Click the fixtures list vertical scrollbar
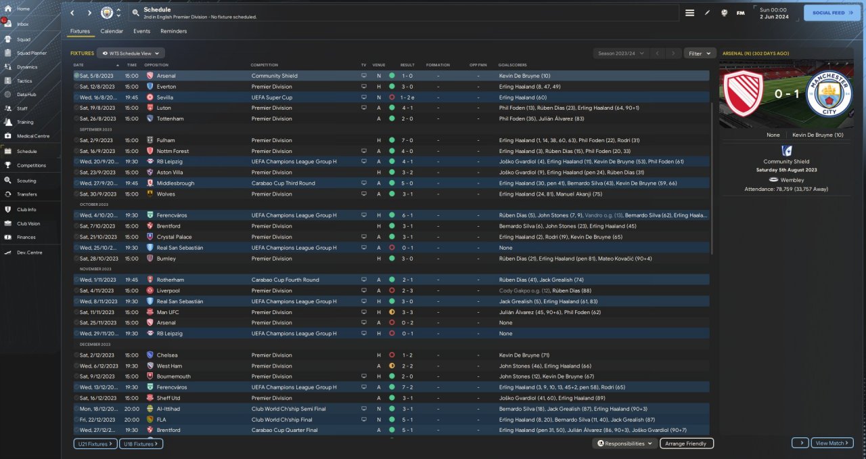Screen dimensions: 866x459 pyautogui.click(x=712, y=176)
